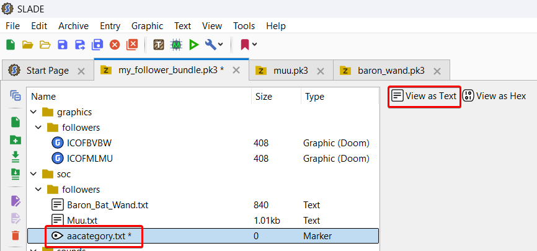The image size is (537, 251).
Task: Close the my_follower_bundle.pk3 tab
Action: click(x=236, y=70)
